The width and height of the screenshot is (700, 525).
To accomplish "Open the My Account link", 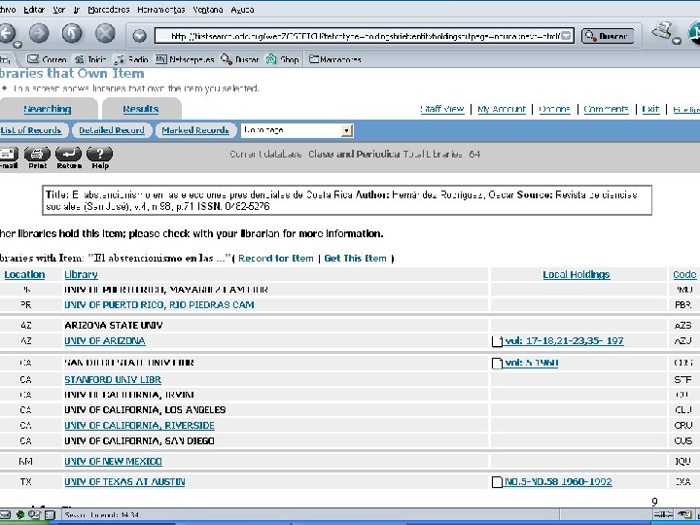I will [x=502, y=109].
